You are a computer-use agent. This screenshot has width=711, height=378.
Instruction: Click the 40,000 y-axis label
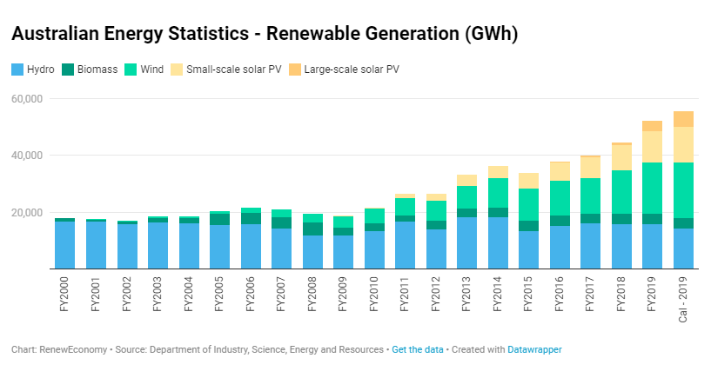27,156
